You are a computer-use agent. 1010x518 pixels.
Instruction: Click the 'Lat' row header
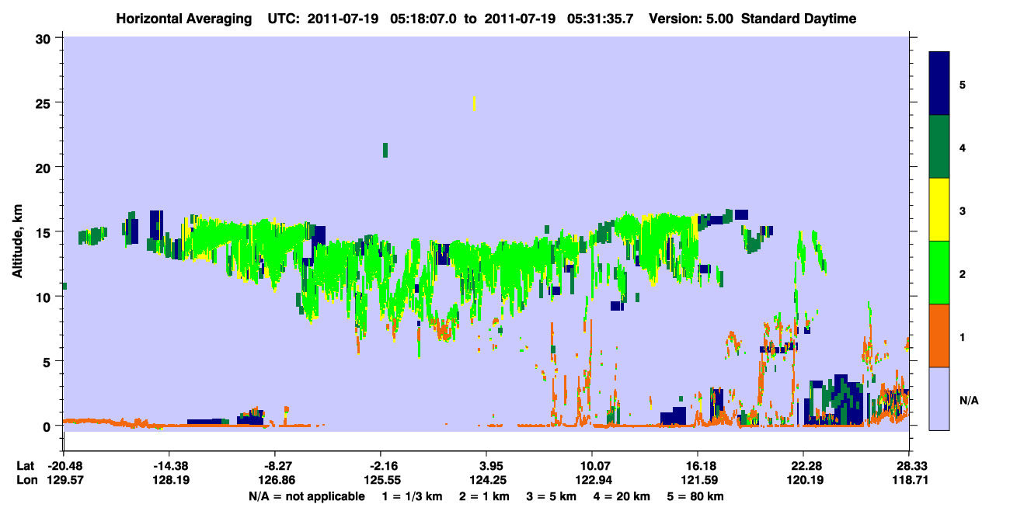point(26,465)
